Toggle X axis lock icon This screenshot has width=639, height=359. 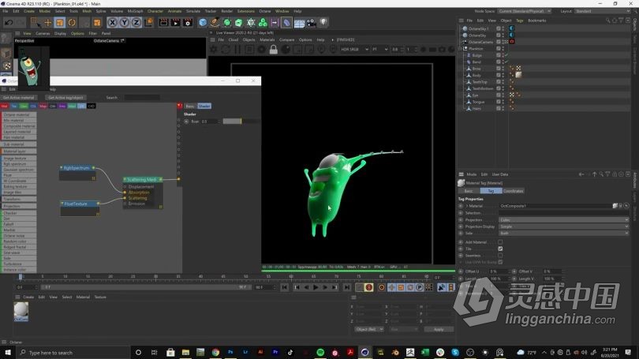pyautogui.click(x=113, y=22)
